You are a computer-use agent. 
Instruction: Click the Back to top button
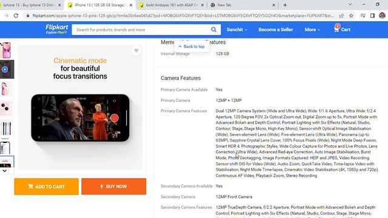(192, 47)
